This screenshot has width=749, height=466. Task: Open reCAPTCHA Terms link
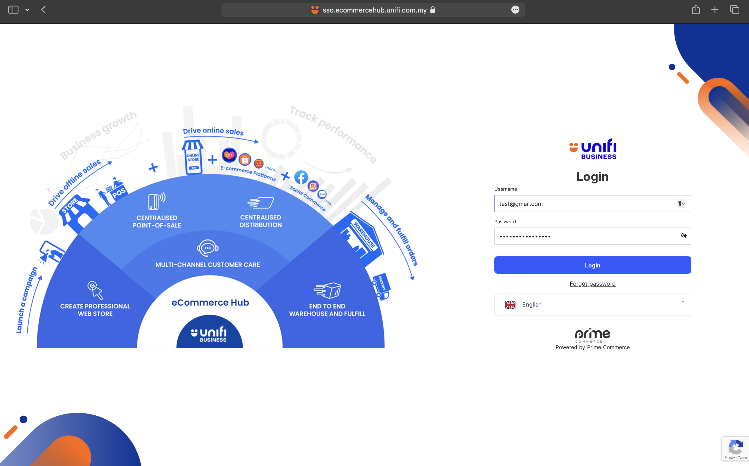click(x=742, y=458)
